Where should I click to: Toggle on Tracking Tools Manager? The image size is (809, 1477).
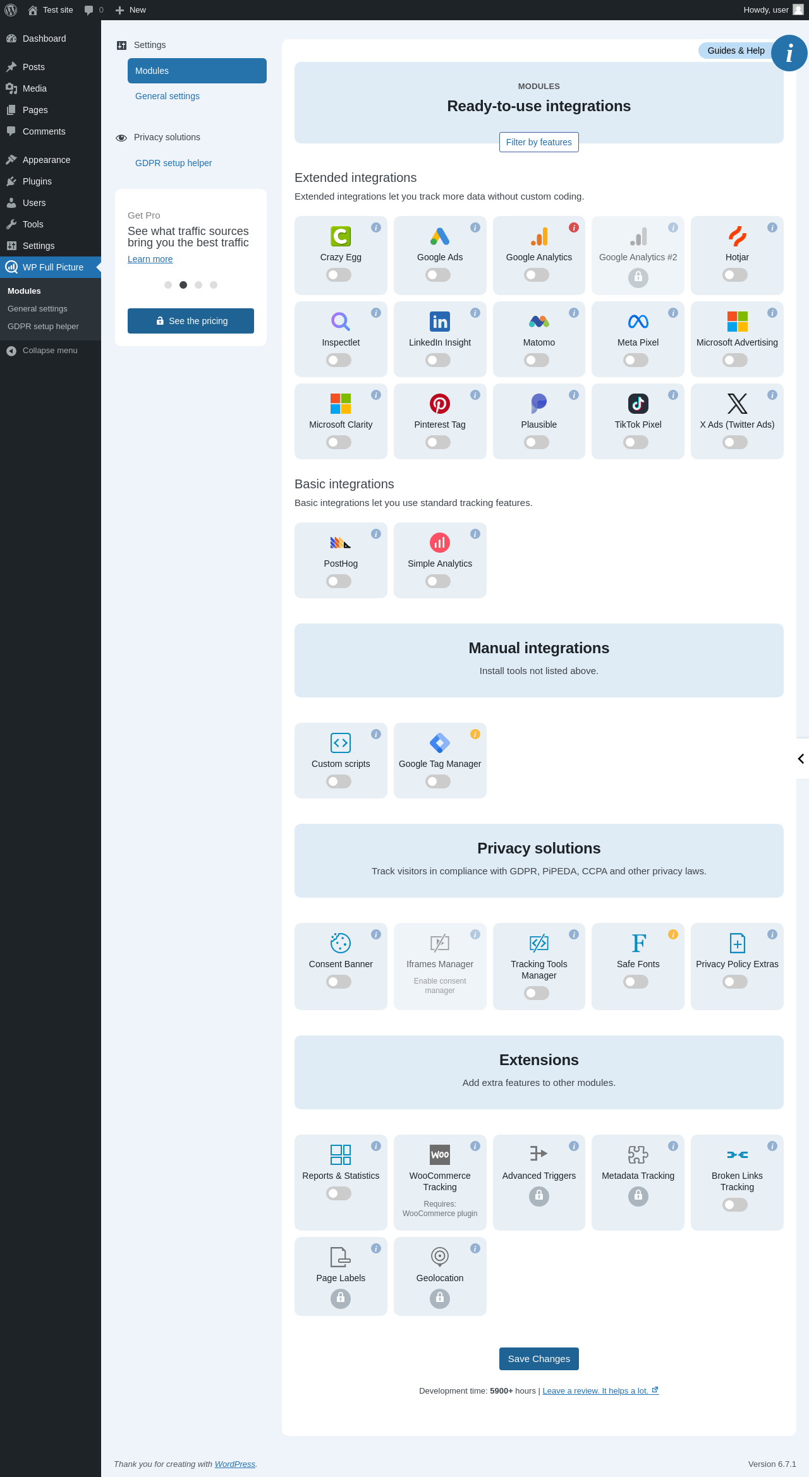[537, 993]
